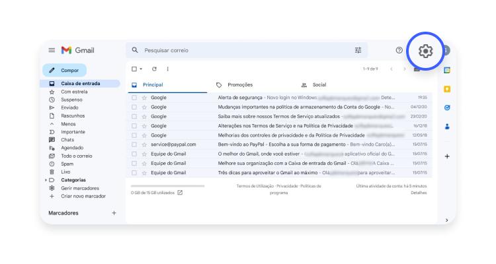496x264 pixels.
Task: Create new label plus next to Marcadores
Action: [x=114, y=213]
